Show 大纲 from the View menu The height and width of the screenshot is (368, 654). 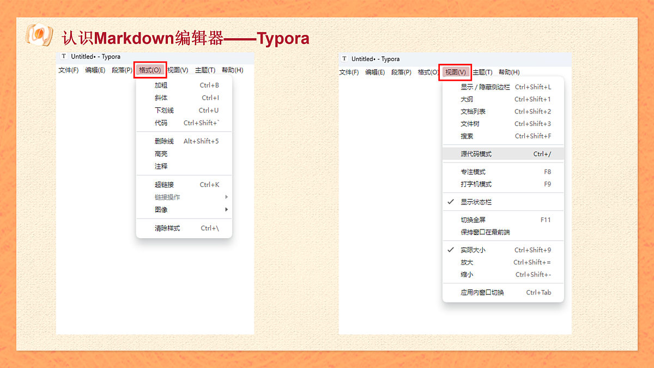503,99
